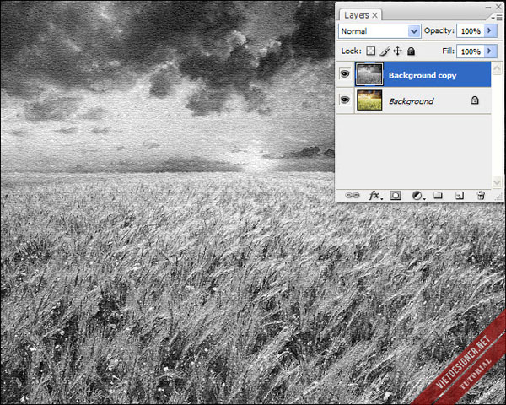The width and height of the screenshot is (506, 405).
Task: Open the Opacity slider arrow
Action: tap(490, 30)
